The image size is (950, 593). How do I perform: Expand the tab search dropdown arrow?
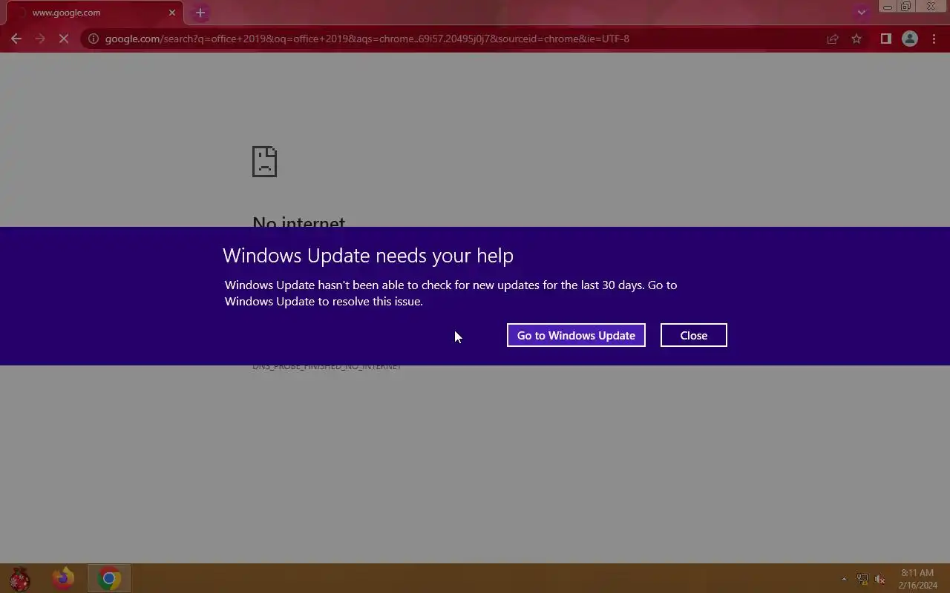(x=862, y=13)
